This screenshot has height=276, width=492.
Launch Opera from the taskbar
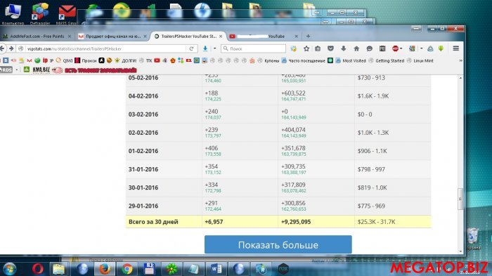38,269
